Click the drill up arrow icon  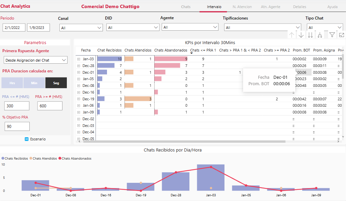coord(292,35)
